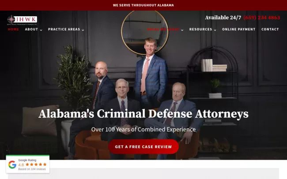Open the Resources menu item
This screenshot has width=287, height=179.
point(200,29)
